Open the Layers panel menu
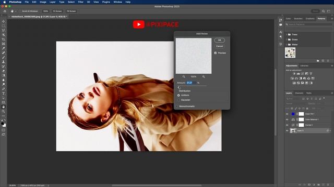 pos(332,93)
